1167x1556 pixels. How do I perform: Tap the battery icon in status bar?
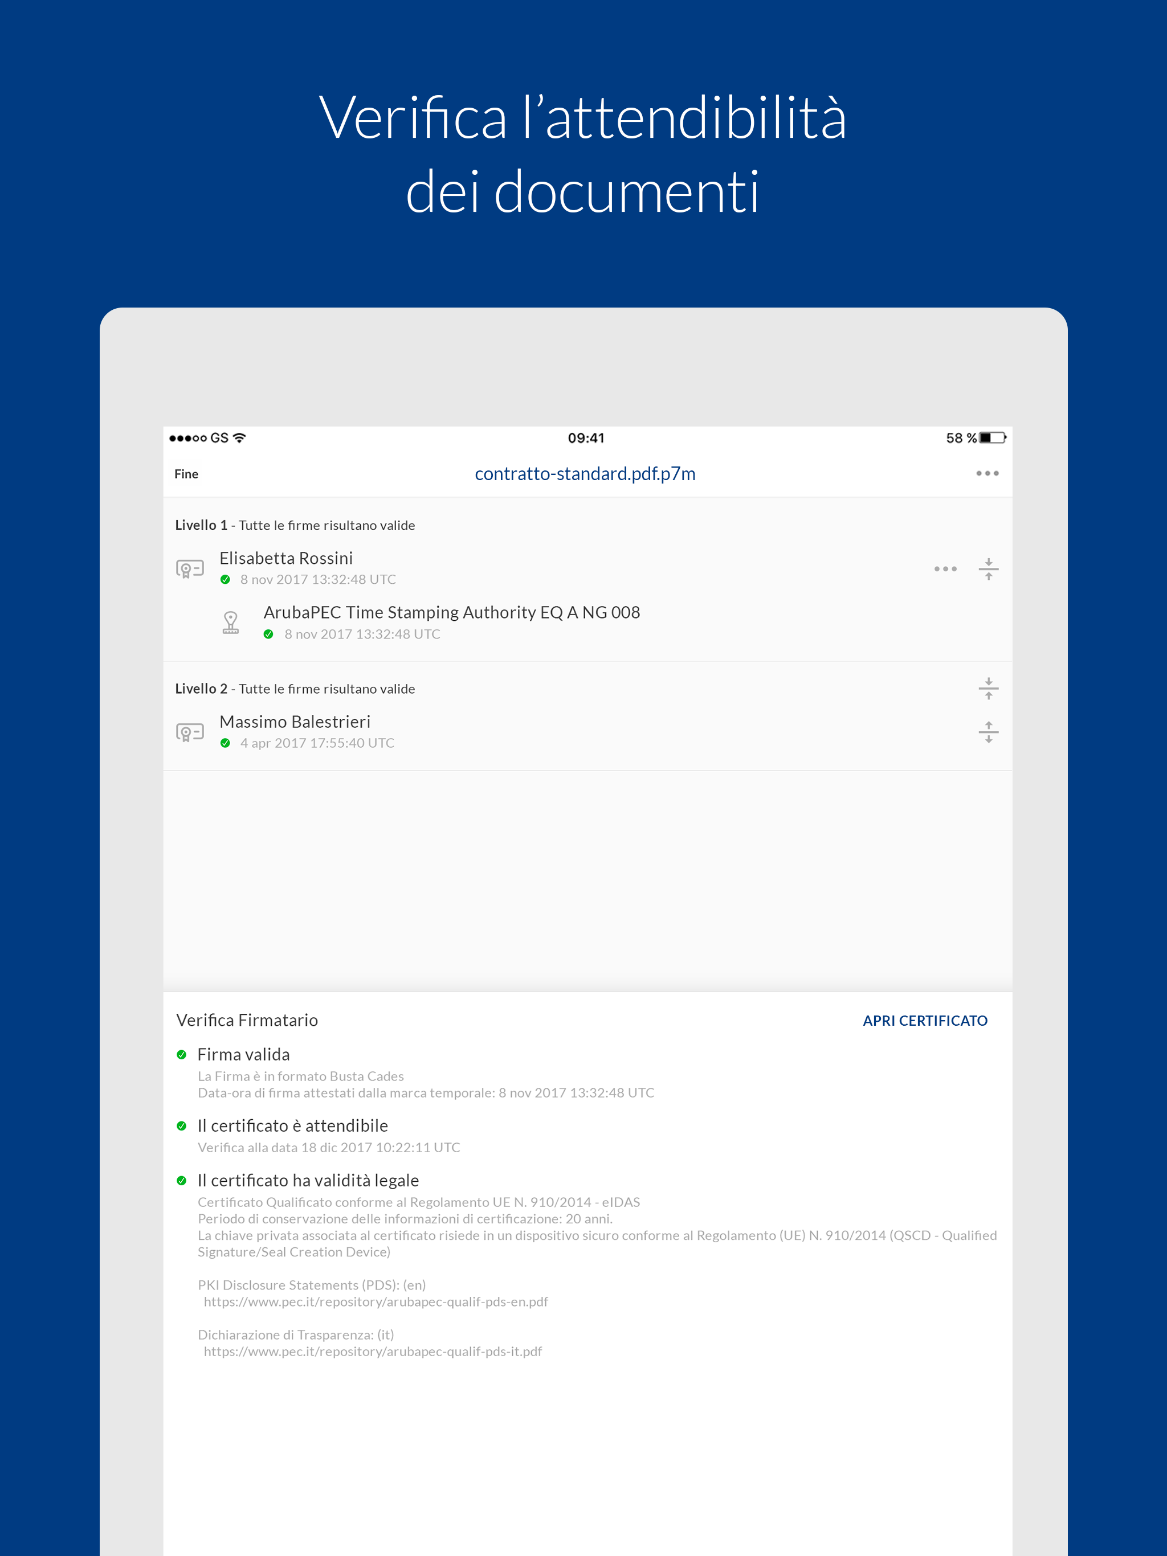pos(993,437)
